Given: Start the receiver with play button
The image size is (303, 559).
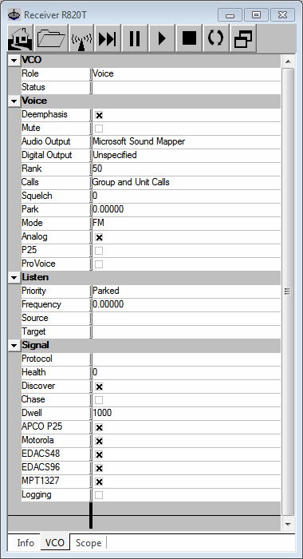Looking at the screenshot, I should click(162, 38).
